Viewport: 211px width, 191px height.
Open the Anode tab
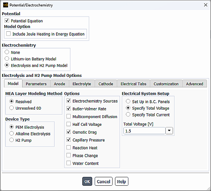59,84
